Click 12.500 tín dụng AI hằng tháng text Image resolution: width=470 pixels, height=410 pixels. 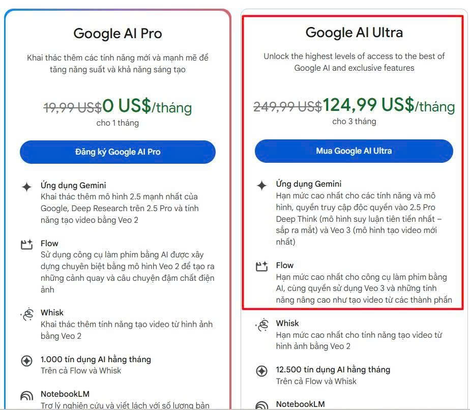333,370
